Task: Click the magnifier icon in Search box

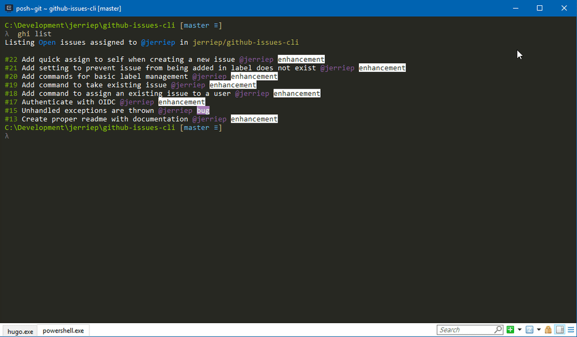Action: tap(499, 330)
